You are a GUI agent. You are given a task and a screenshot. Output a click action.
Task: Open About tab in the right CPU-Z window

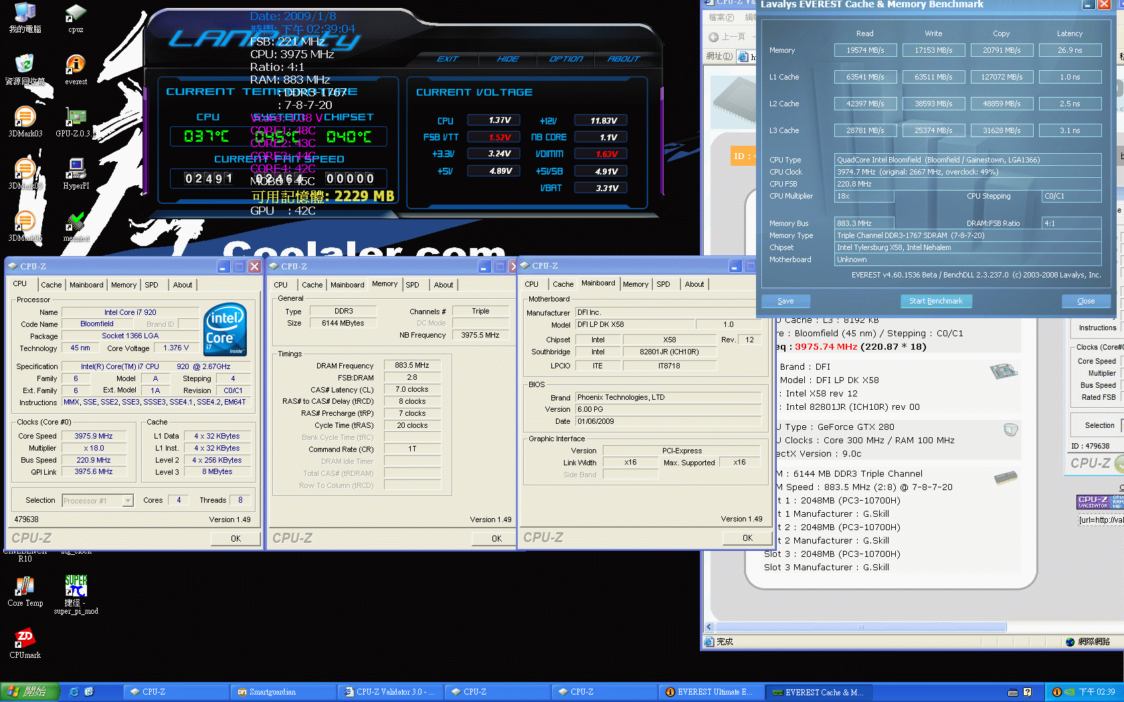pyautogui.click(x=694, y=284)
